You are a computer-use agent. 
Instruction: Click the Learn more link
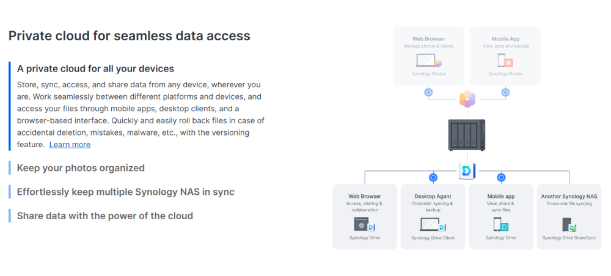tap(70, 145)
